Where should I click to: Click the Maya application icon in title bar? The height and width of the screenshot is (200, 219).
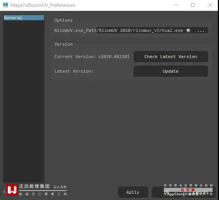click(x=6, y=5)
